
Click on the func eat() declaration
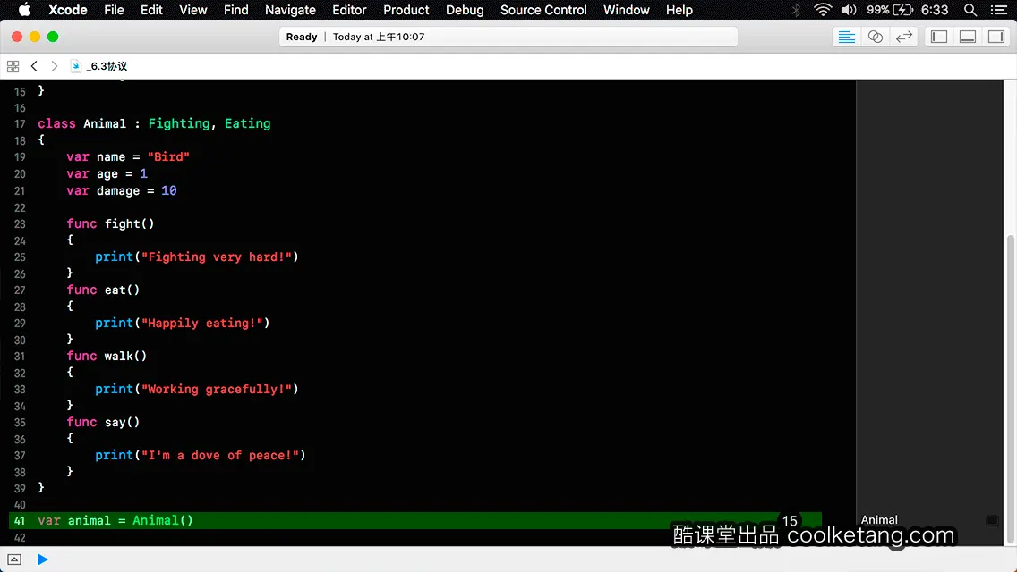coord(103,290)
